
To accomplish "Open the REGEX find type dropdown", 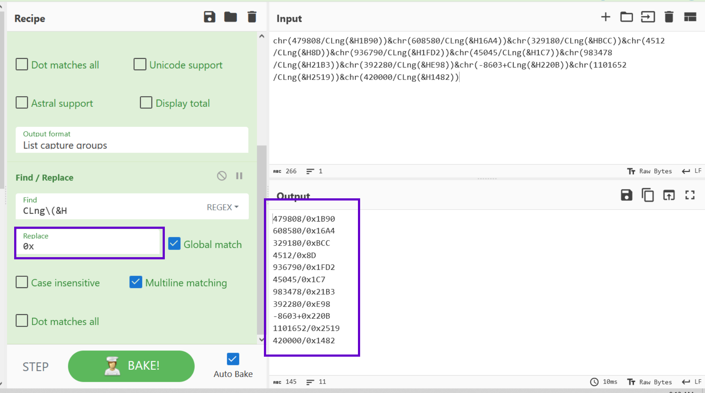I will pyautogui.click(x=223, y=207).
